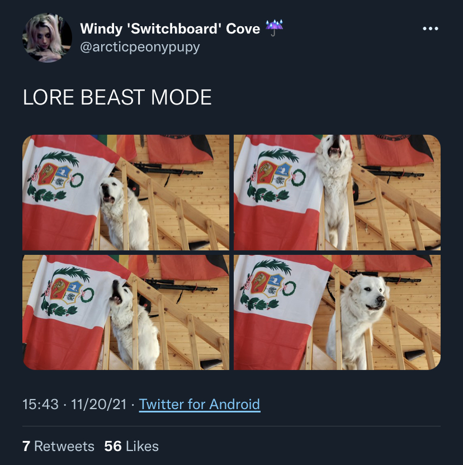Open the @arcticpeonypupy handle
Image resolution: width=463 pixels, height=465 pixels.
(140, 47)
